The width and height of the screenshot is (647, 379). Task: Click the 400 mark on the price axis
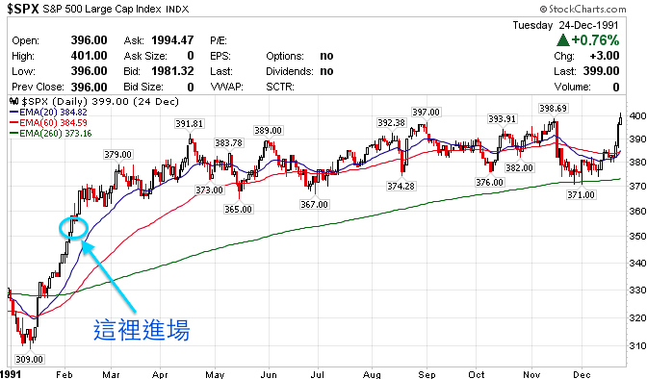coord(637,115)
